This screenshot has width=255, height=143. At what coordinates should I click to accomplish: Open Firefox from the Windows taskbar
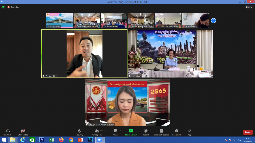tap(61, 140)
